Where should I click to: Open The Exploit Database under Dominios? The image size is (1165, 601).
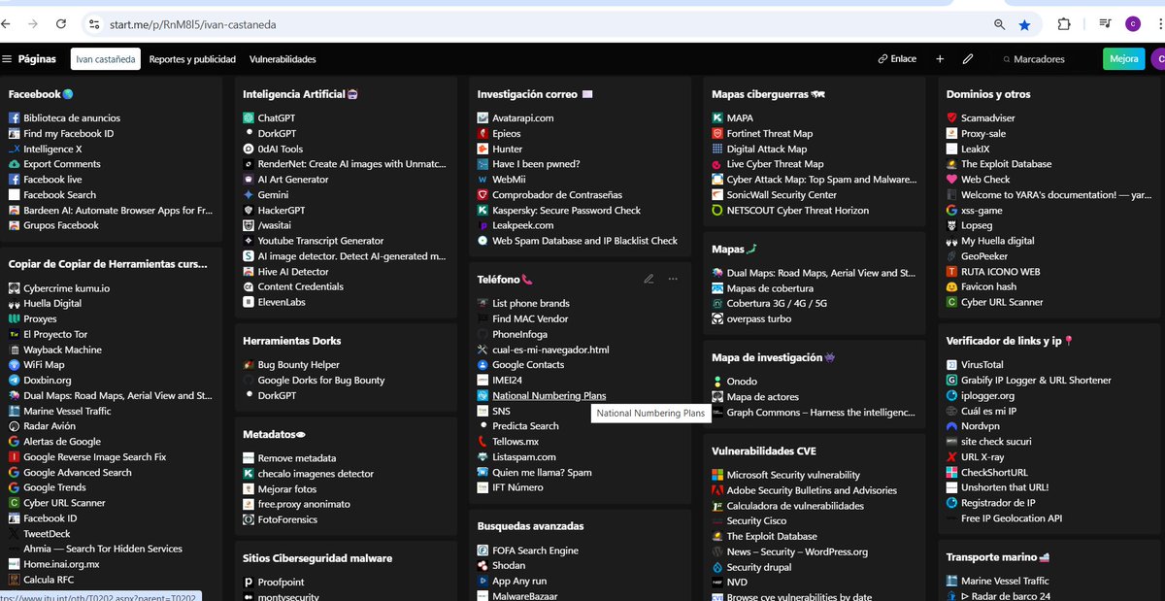click(1007, 165)
